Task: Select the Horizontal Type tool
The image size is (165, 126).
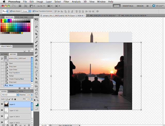Action: tap(36, 75)
